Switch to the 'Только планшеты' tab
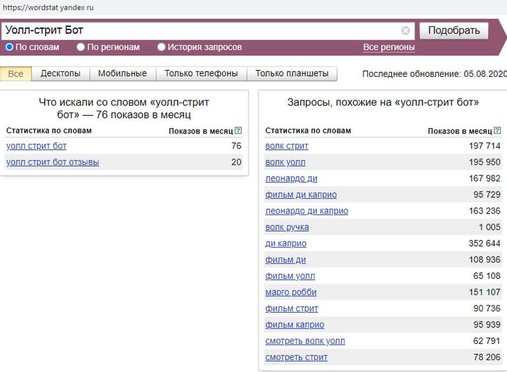This screenshot has height=372, width=507. pyautogui.click(x=292, y=73)
